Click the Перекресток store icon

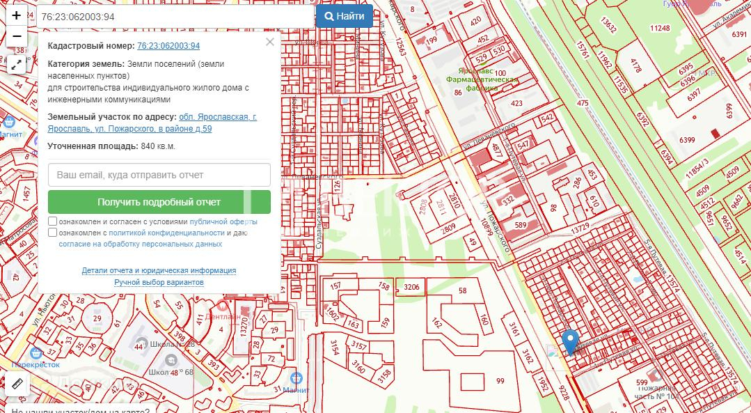coord(36,354)
